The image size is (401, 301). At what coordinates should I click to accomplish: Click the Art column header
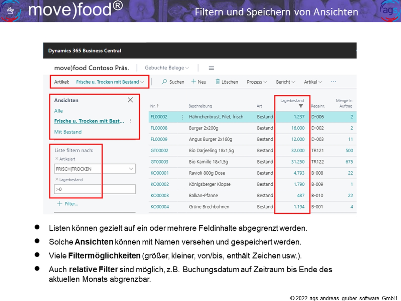pyautogui.click(x=259, y=106)
